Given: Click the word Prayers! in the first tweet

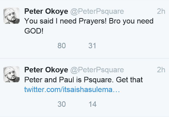Looking at the screenshot, I should 93,21.
